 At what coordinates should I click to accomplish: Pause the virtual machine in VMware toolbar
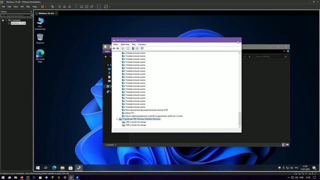point(42,6)
